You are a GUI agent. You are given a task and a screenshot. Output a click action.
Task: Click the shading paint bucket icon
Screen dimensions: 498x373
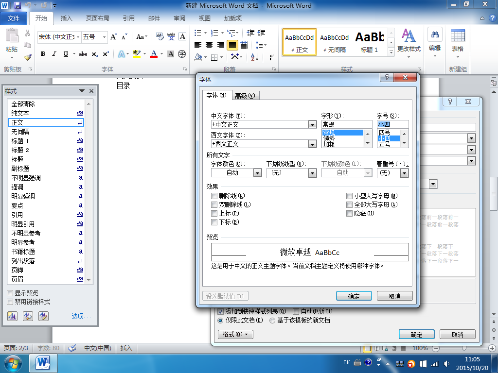pos(198,57)
